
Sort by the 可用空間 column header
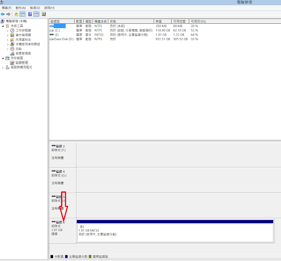[180, 22]
